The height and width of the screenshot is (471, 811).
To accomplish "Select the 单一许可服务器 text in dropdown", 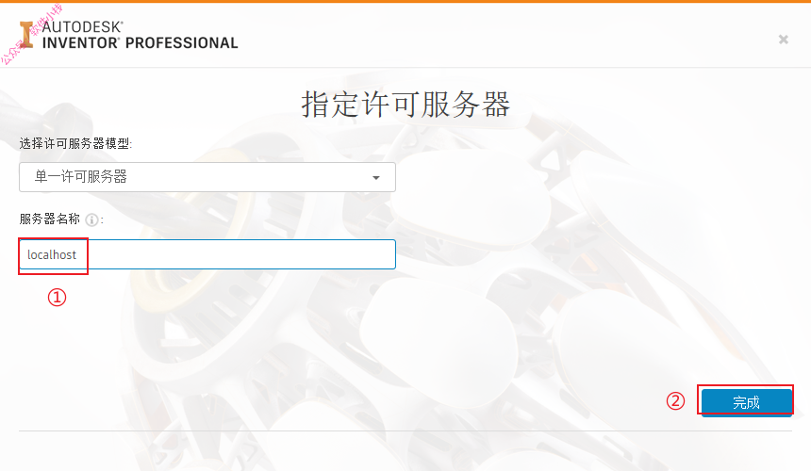I will [81, 177].
